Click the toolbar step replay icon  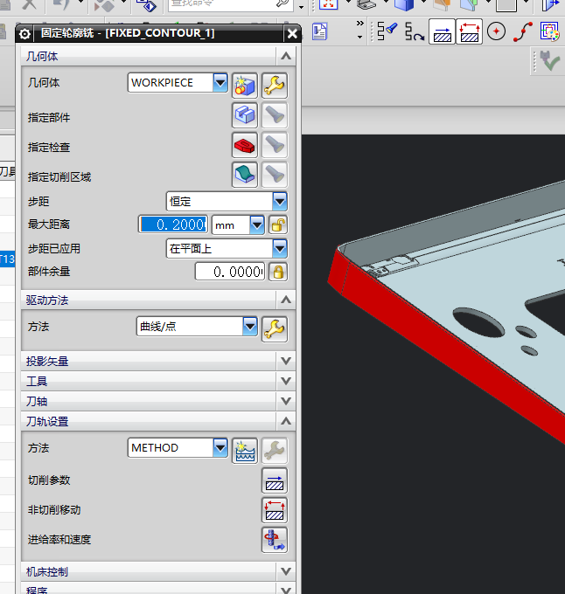click(x=414, y=31)
